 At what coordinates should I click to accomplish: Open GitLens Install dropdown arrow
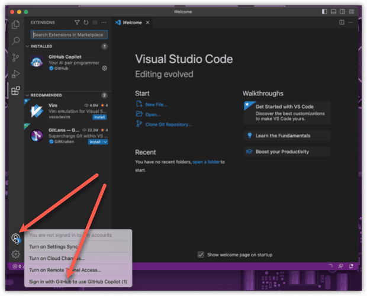point(105,142)
